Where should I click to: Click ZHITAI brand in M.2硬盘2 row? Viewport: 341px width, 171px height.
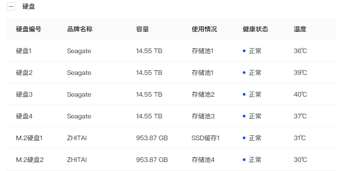[x=77, y=160]
